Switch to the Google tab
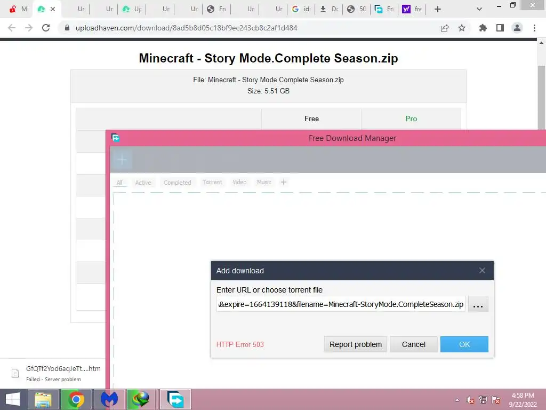 point(301,9)
